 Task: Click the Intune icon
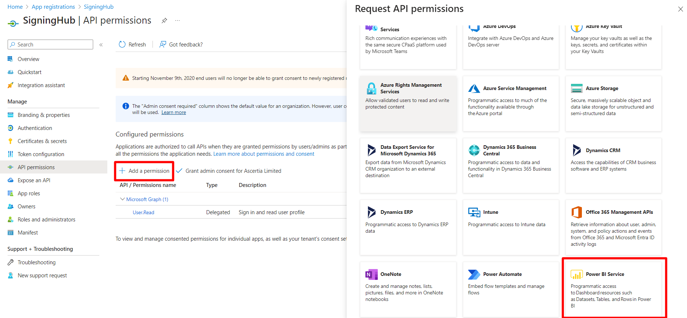(x=474, y=212)
